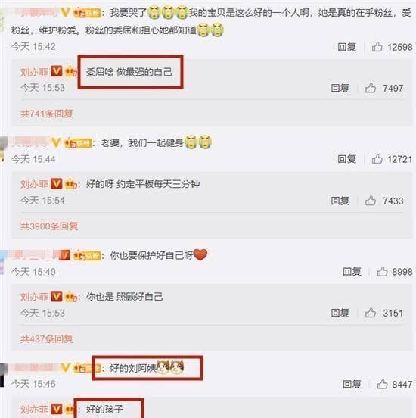Reply to the 15:42 fan comment
The height and width of the screenshot is (418, 416).
(x=346, y=47)
